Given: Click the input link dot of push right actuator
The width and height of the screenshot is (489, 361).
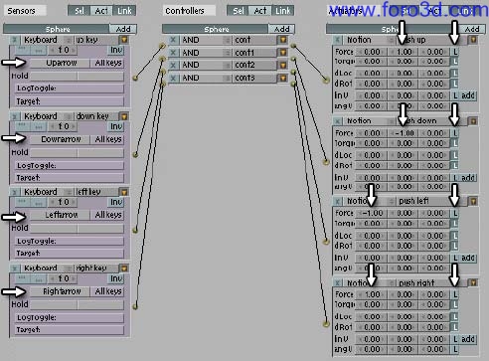Looking at the screenshot, I should 326,324.
